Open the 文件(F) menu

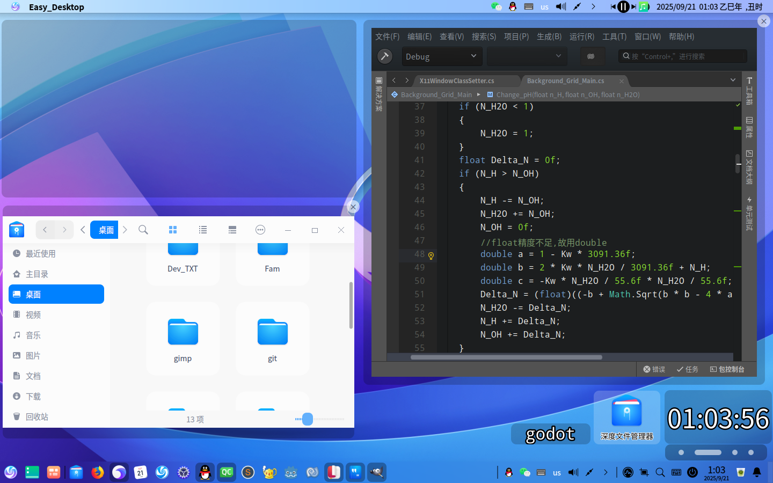[x=387, y=36]
